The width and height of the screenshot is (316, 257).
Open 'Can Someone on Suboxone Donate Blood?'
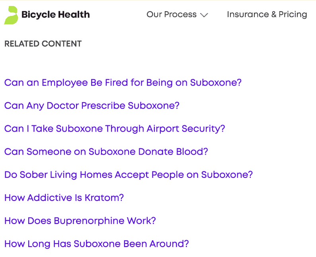pos(106,152)
